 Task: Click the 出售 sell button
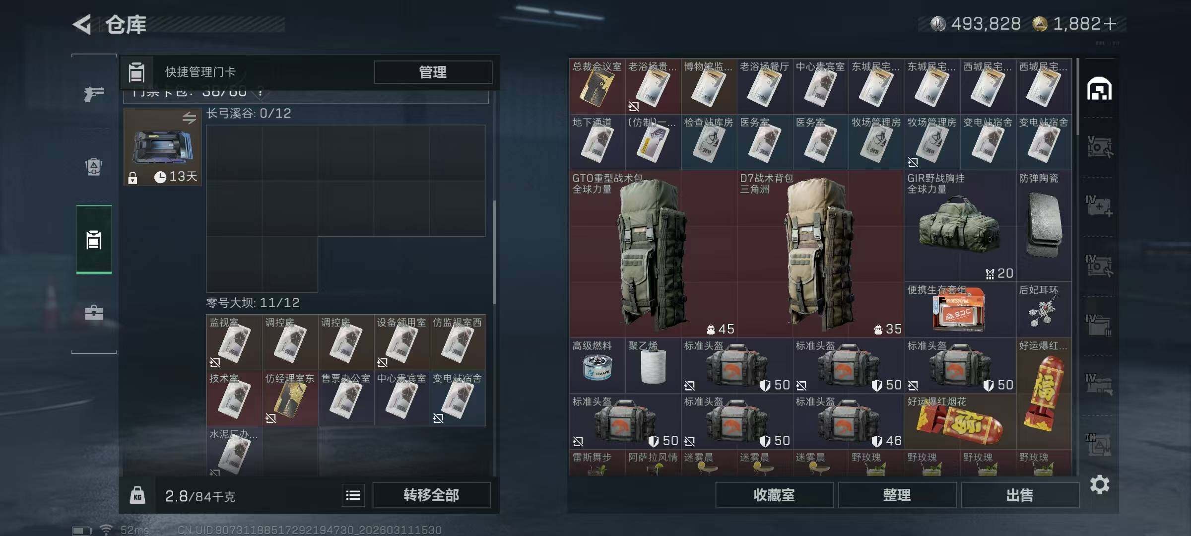pos(1020,495)
